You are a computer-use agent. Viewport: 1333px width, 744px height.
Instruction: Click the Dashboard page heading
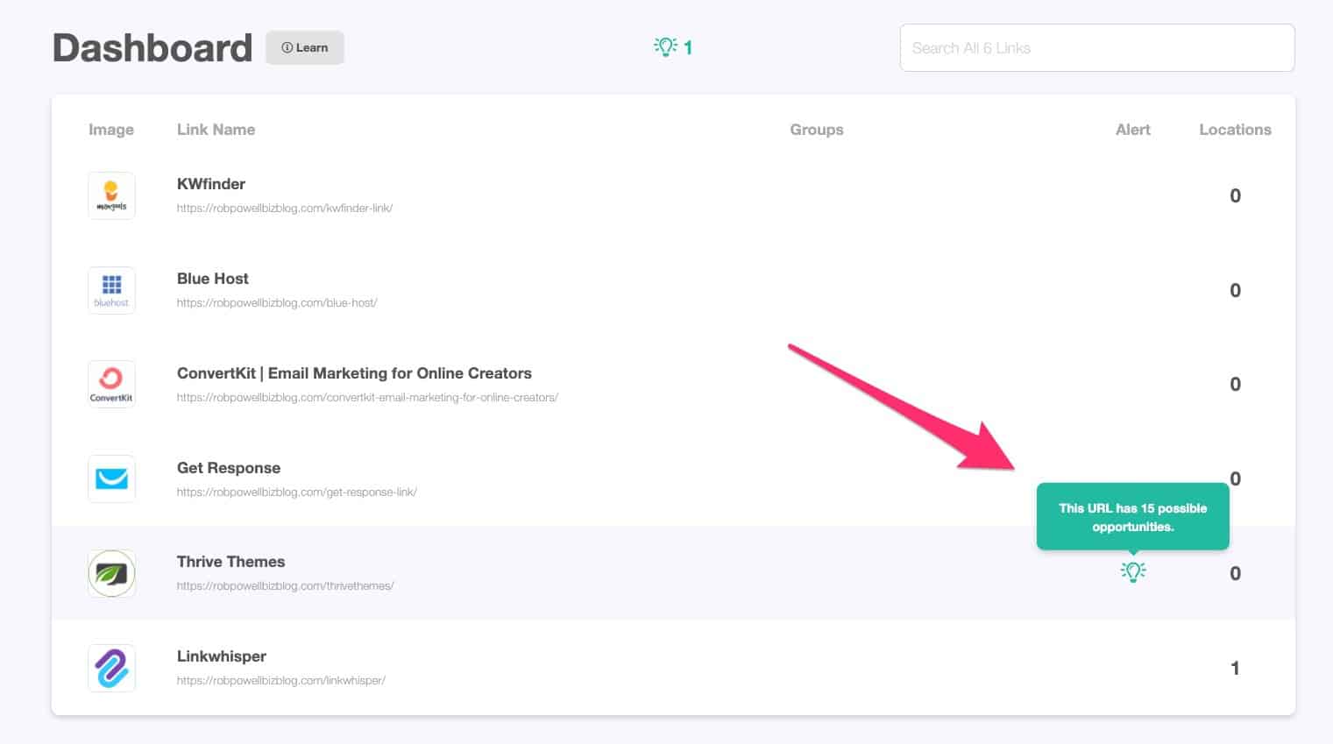152,48
